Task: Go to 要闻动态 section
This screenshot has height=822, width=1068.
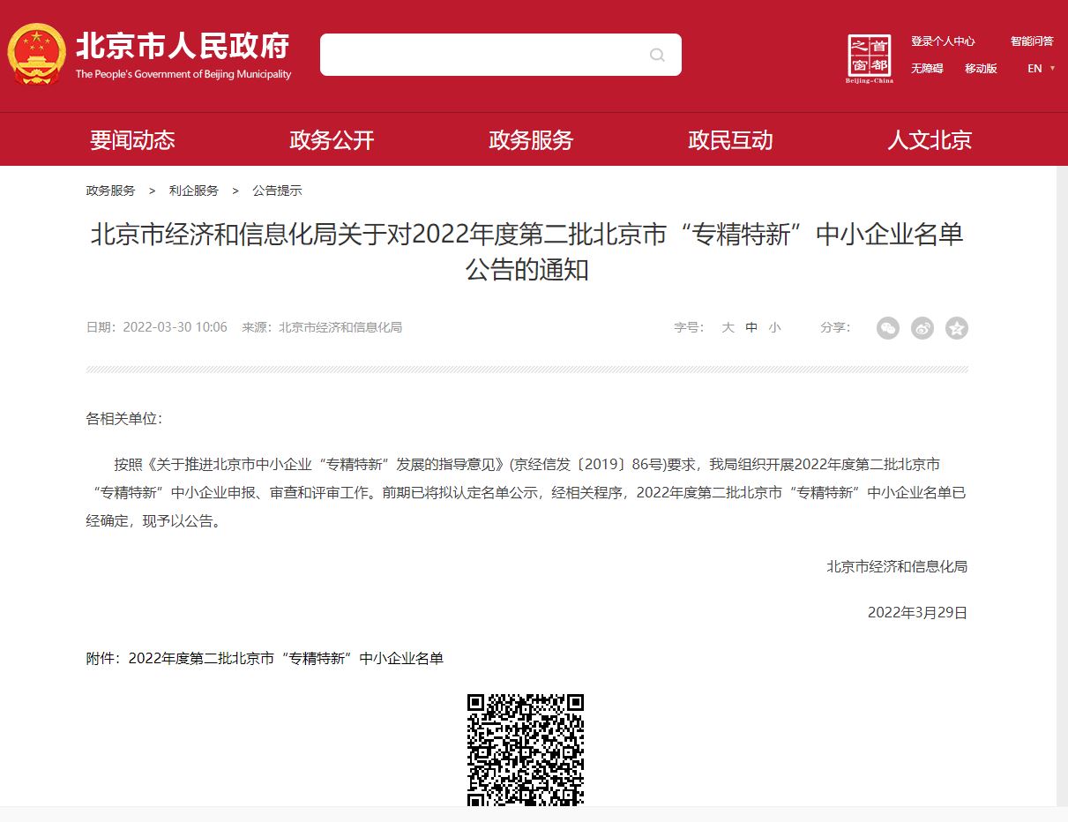Action: click(132, 139)
